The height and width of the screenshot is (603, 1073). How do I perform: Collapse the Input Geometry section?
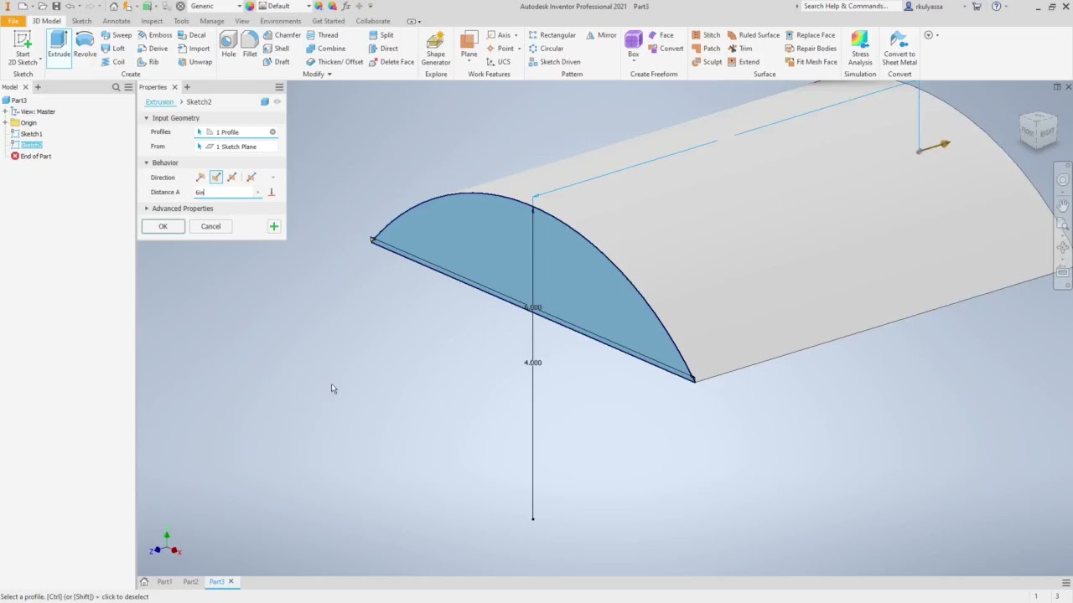coord(147,118)
